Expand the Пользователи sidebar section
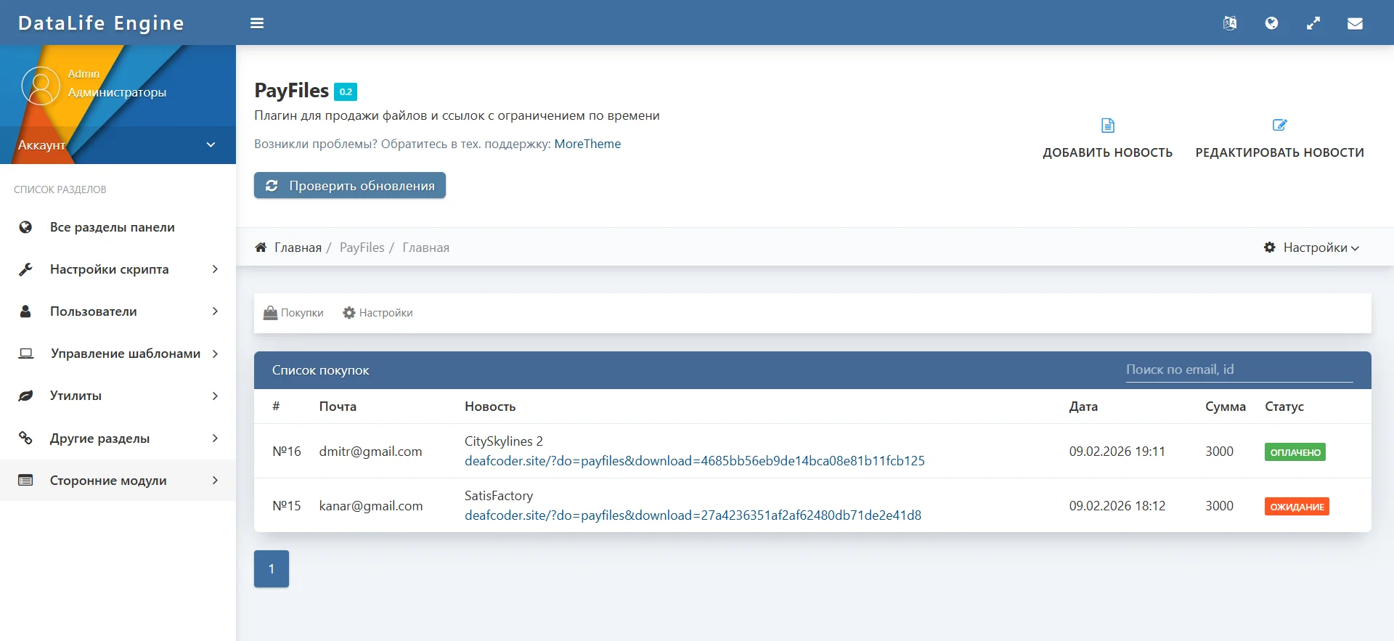The width and height of the screenshot is (1394, 641). tap(118, 311)
